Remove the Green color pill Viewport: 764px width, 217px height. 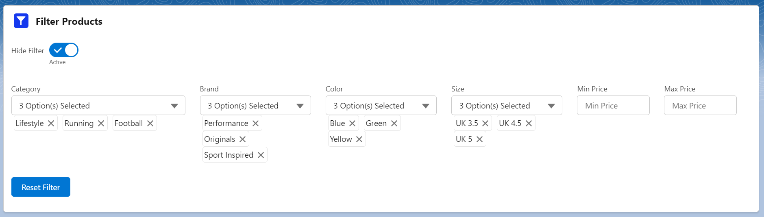coord(394,123)
